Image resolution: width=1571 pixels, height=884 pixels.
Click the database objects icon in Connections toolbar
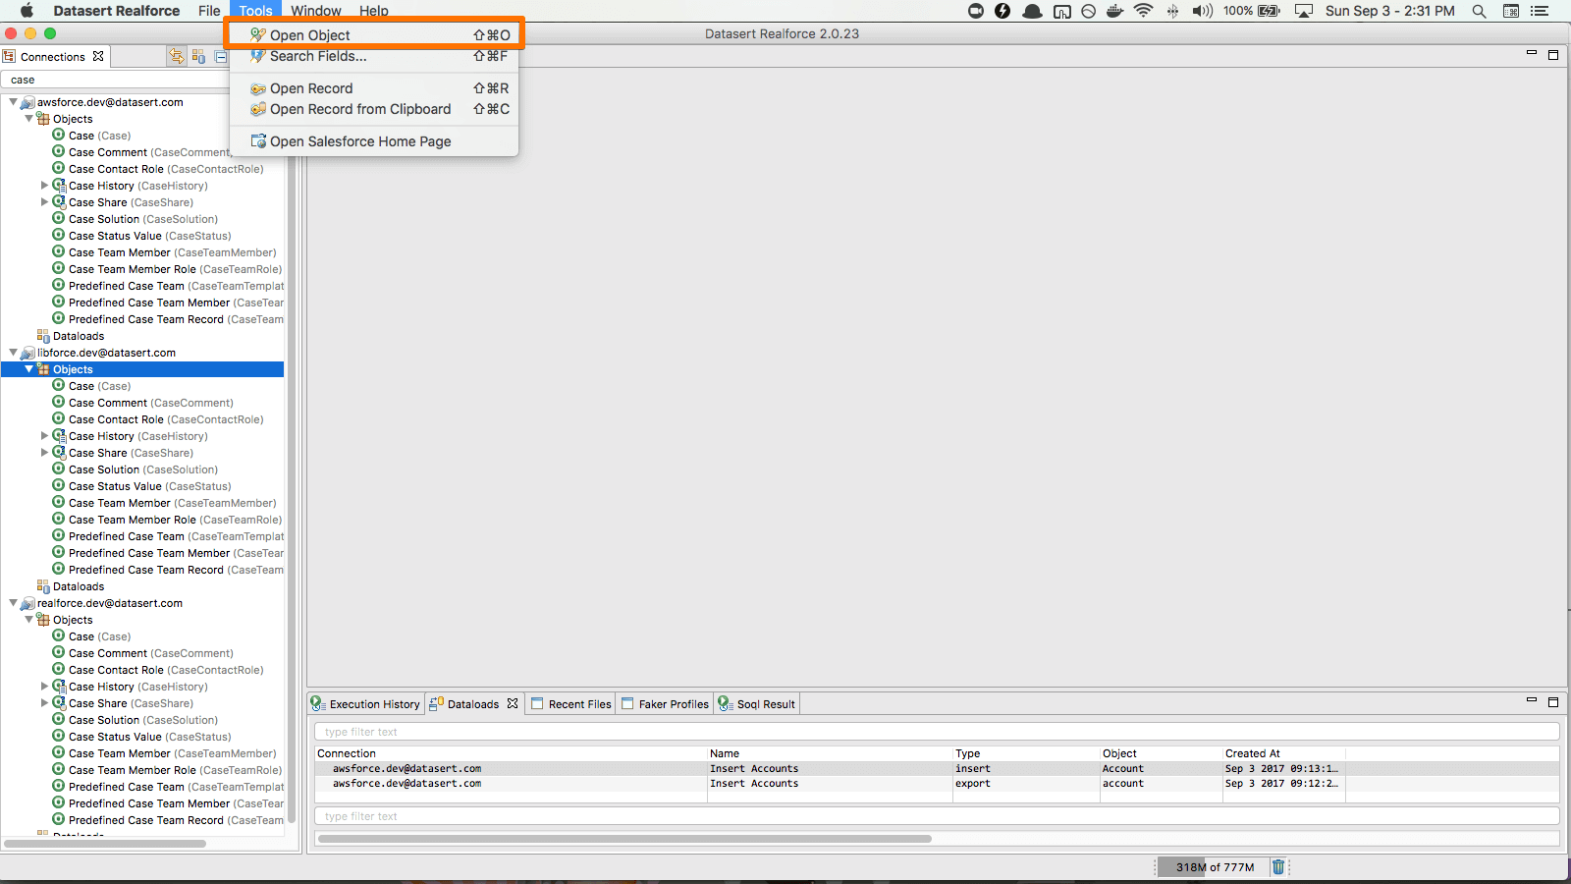pos(198,56)
